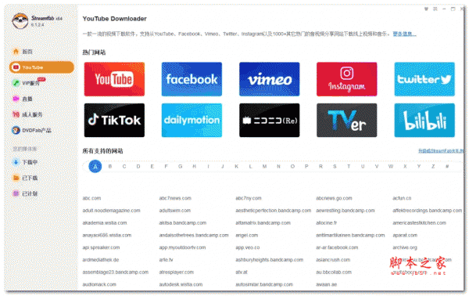469x296 pixels.
Task: Open the 已计划 scheduled list
Action: tap(41, 193)
